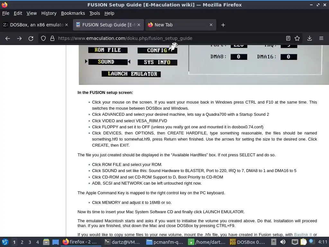The image size is (329, 247).
Task: Open the Help menu
Action: [109, 13]
